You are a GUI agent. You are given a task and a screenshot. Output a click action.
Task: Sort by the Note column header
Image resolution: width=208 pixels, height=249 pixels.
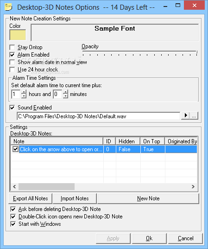(x=57, y=141)
